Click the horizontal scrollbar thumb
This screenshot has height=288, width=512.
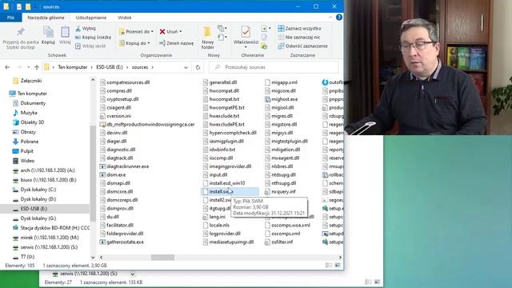(x=162, y=258)
